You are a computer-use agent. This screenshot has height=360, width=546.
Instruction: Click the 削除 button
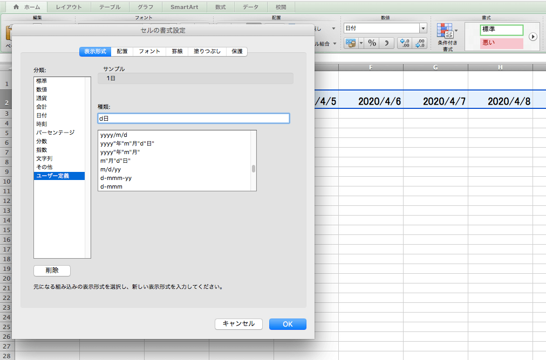(x=52, y=271)
